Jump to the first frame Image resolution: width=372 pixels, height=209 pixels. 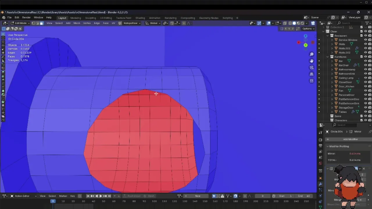click(88, 196)
